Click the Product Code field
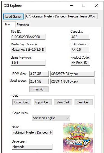 pyautogui.click(x=80, y=63)
